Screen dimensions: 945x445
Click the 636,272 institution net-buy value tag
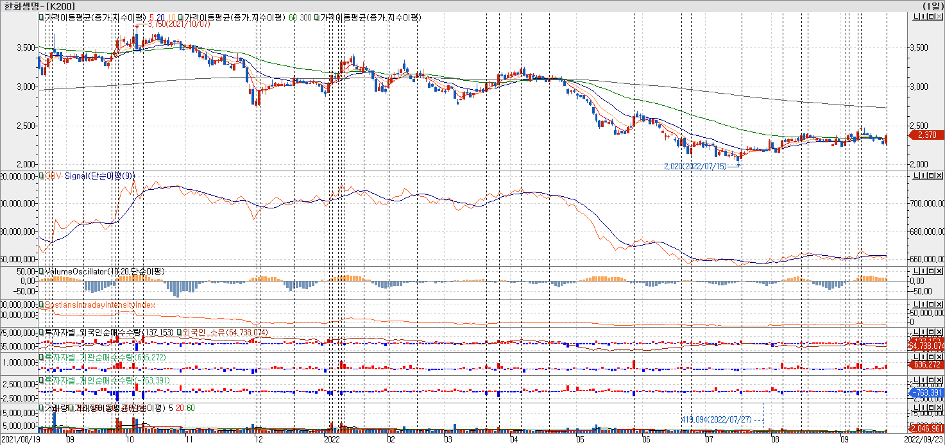[927, 365]
